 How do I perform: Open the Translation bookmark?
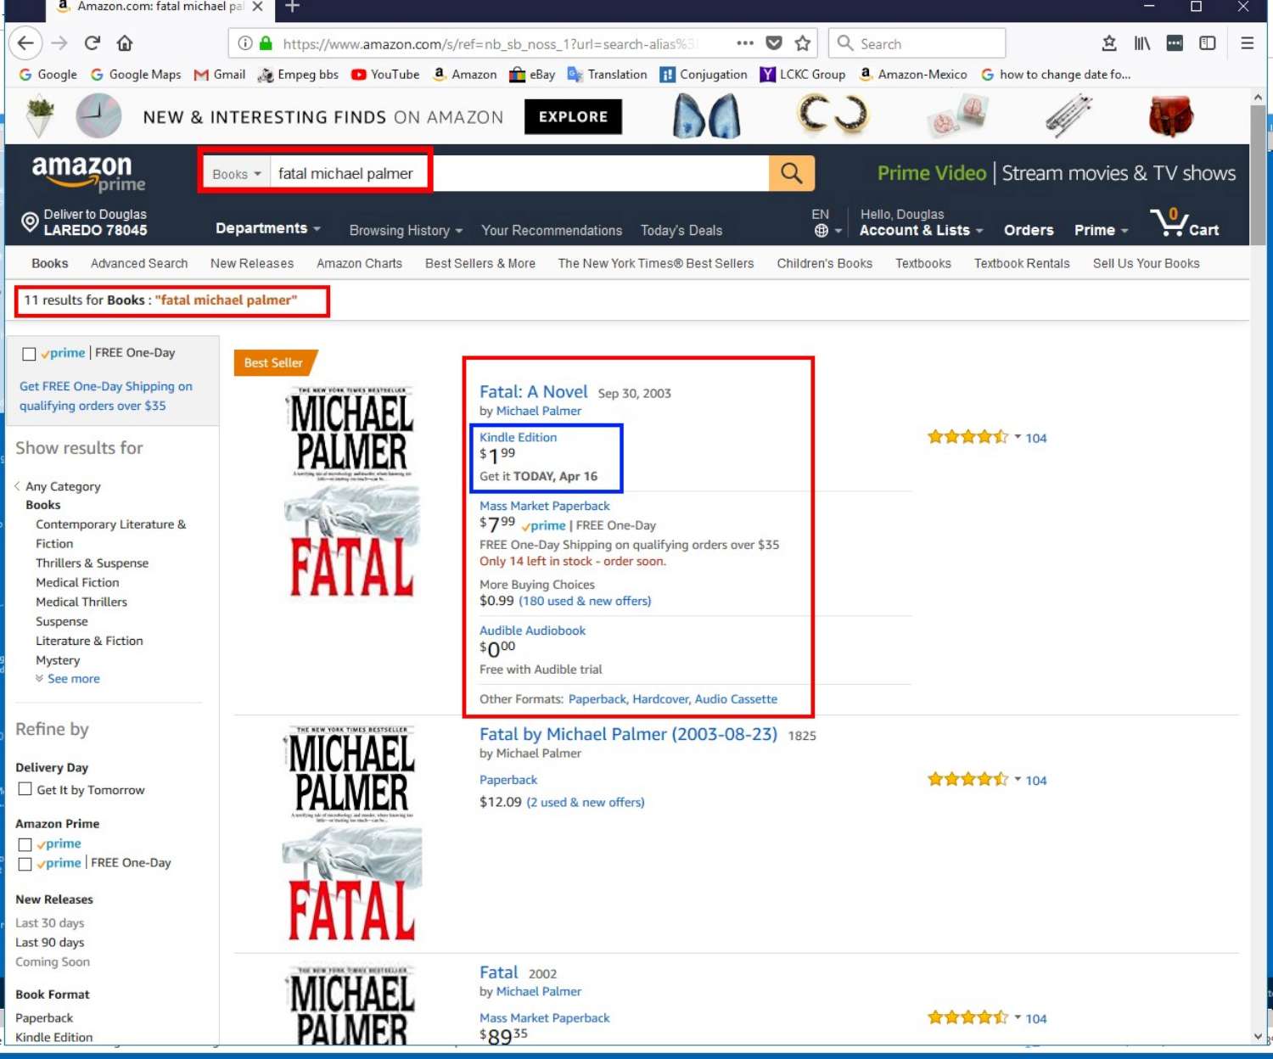pyautogui.click(x=607, y=75)
